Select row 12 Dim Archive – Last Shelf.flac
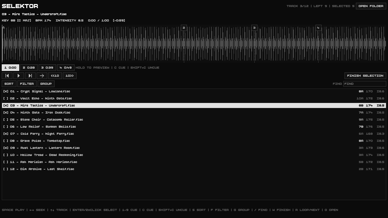The width and height of the screenshot is (388, 218). [194, 169]
